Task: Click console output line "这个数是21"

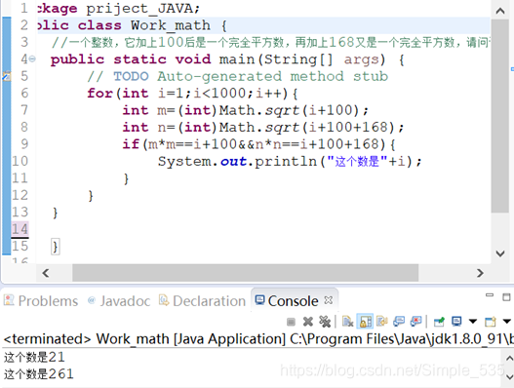Action: [34, 357]
